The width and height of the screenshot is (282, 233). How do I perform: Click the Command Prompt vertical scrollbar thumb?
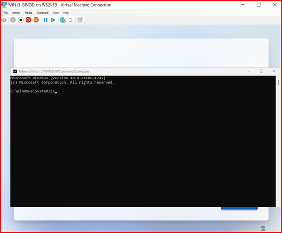278,83
